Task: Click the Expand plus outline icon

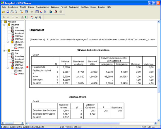Action: [x=13, y=17]
